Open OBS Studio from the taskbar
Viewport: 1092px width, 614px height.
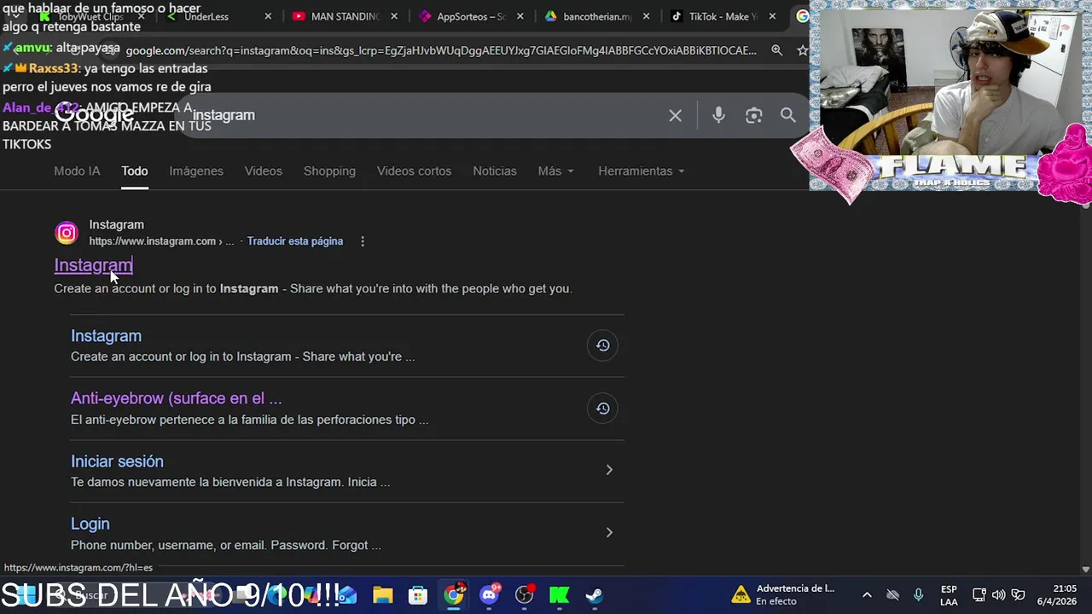[525, 594]
